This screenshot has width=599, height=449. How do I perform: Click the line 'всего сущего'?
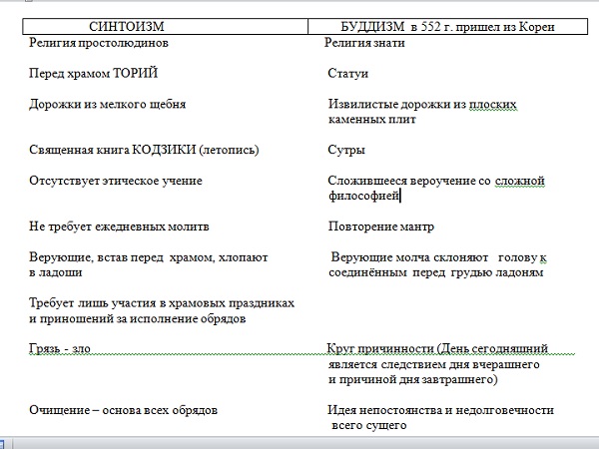point(369,425)
